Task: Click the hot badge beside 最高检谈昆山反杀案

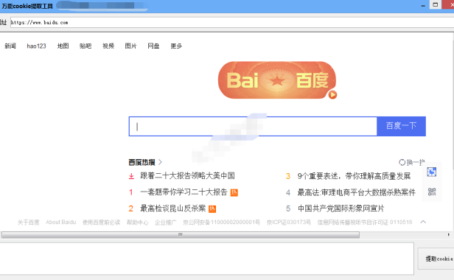Action: [212, 209]
